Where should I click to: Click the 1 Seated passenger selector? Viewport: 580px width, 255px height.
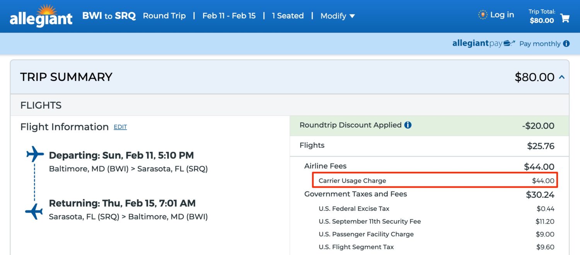288,15
